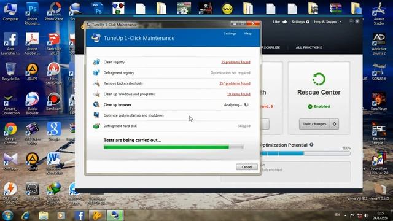
Task: Open the 357 problems found link
Action: [235, 83]
